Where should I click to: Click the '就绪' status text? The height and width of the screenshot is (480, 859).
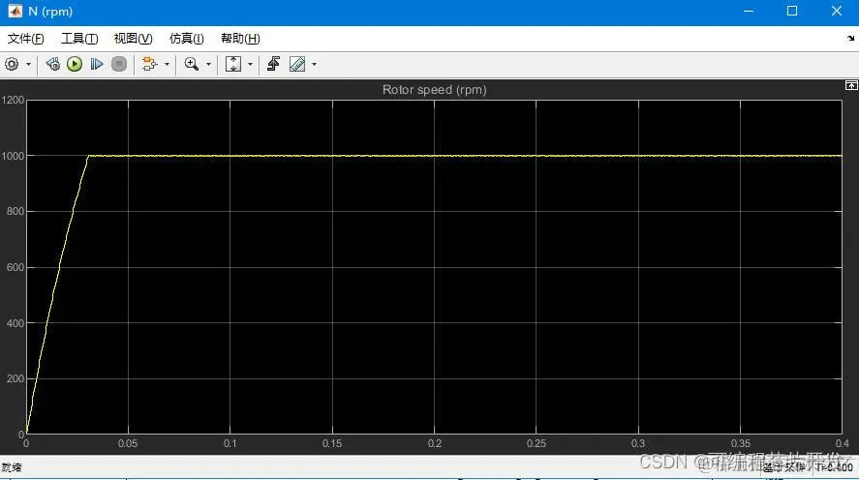pyautogui.click(x=12, y=467)
